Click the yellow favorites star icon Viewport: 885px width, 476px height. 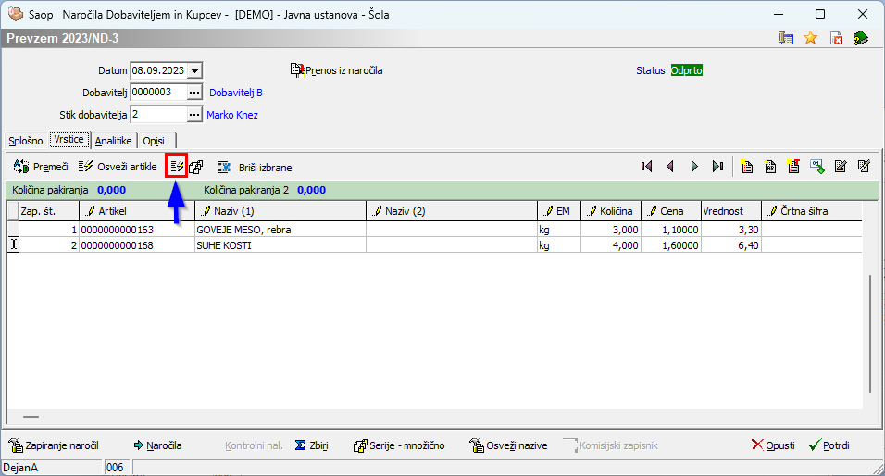coord(811,38)
